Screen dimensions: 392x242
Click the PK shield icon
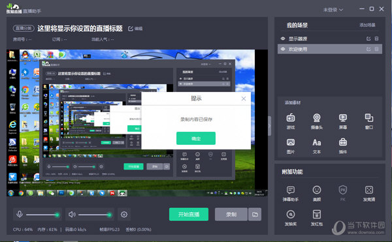pyautogui.click(x=343, y=190)
